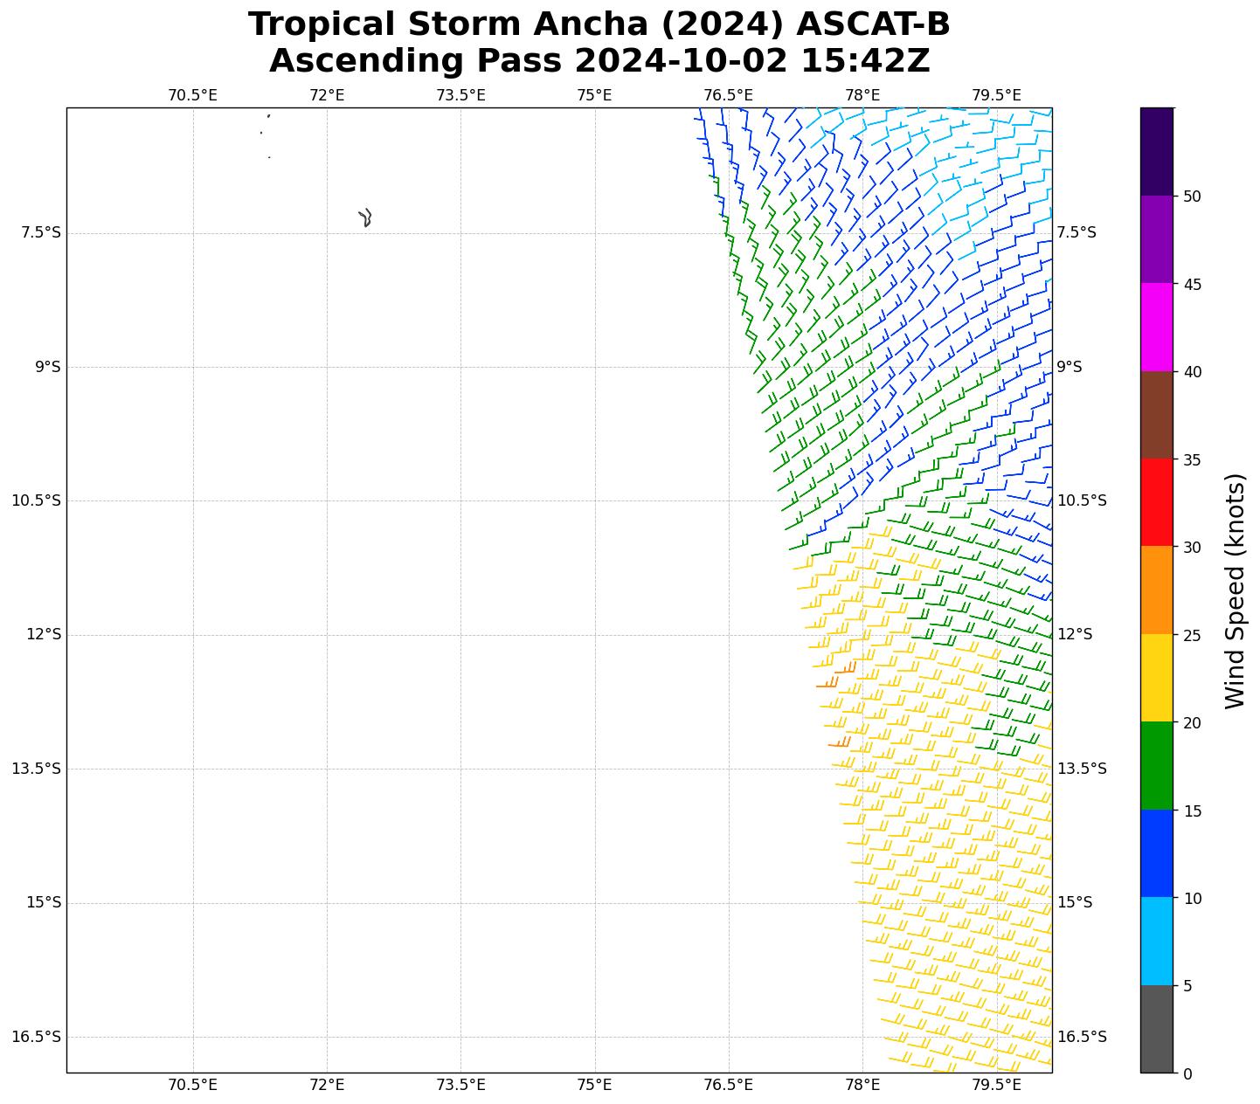Pick the yellow 20-25 knot colorbar band

[x=1156, y=678]
